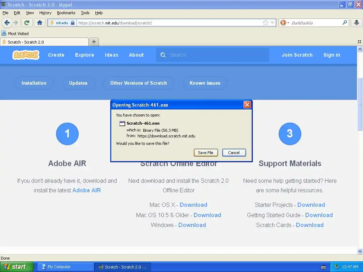The height and width of the screenshot is (272, 363).
Task: Open the Edit menu
Action: point(17,13)
